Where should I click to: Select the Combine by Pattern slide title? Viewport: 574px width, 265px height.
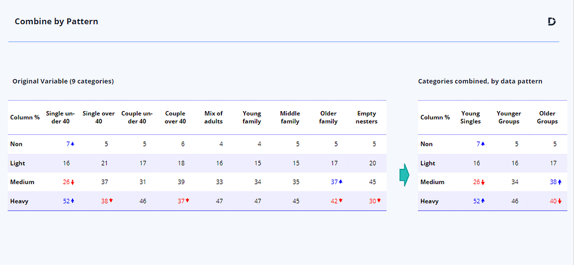pyautogui.click(x=56, y=21)
